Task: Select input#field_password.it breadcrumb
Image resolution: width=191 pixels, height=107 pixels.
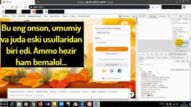Action: [x=178, y=54]
